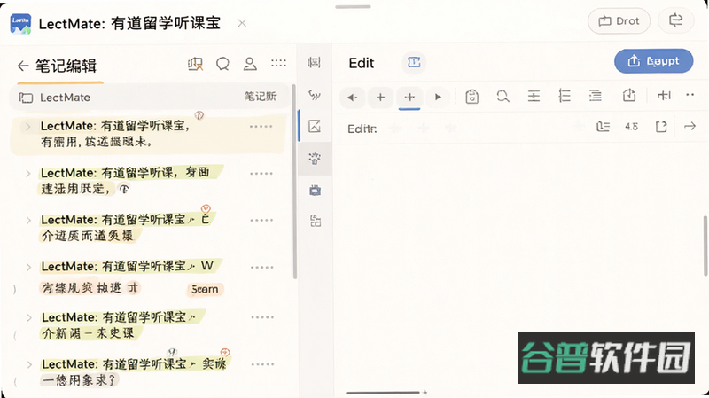Click the red badge on note ending E

pyautogui.click(x=206, y=208)
